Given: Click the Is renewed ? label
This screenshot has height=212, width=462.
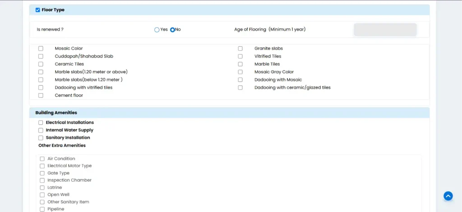Looking at the screenshot, I should (x=50, y=30).
